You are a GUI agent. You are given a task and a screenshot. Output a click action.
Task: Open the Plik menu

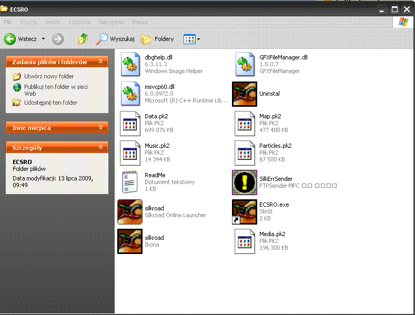point(8,22)
